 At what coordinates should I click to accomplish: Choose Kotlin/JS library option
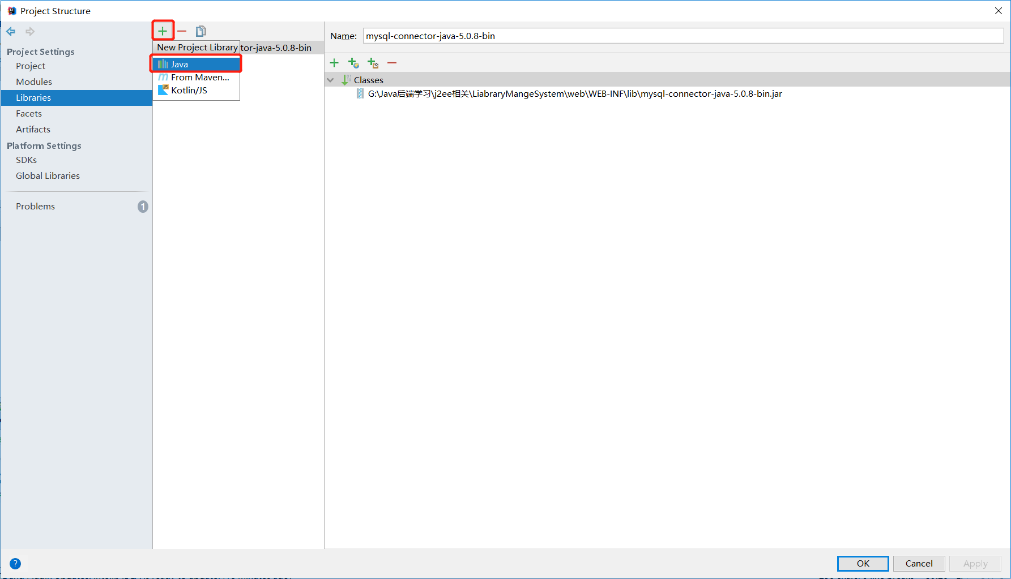click(x=196, y=90)
